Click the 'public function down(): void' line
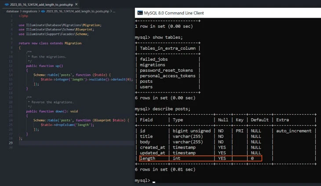 [x=52, y=111]
